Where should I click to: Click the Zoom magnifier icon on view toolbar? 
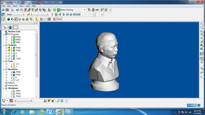[201, 38]
